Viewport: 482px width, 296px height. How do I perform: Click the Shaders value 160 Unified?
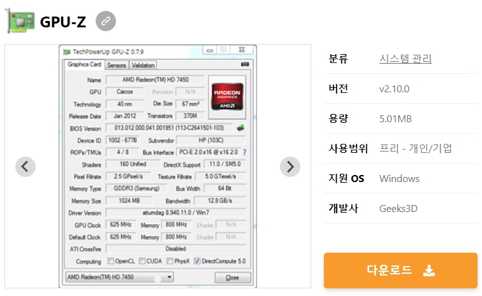[x=133, y=164]
